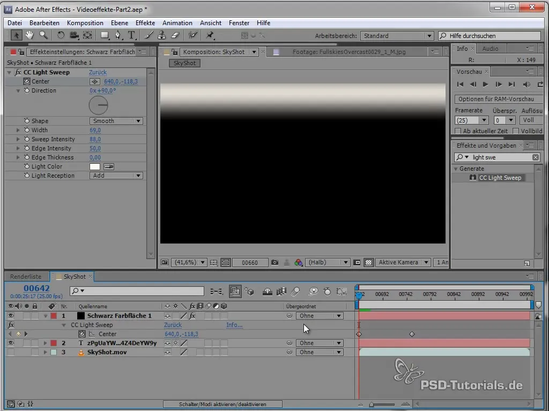The width and height of the screenshot is (549, 411).
Task: Select the Rectangle mask tool
Action: coord(105,35)
